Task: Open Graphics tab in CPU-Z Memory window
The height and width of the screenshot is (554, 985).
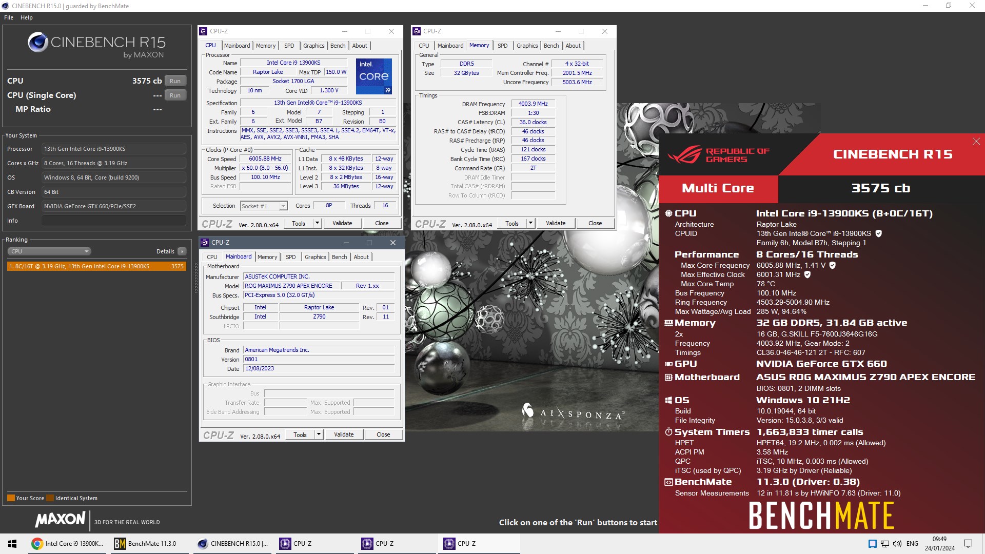Action: [x=527, y=46]
